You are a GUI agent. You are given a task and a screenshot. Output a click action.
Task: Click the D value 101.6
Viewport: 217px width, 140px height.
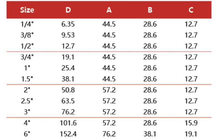pos(68,123)
